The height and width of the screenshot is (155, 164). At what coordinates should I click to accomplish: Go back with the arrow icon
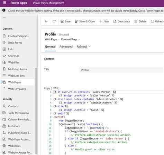point(46,21)
